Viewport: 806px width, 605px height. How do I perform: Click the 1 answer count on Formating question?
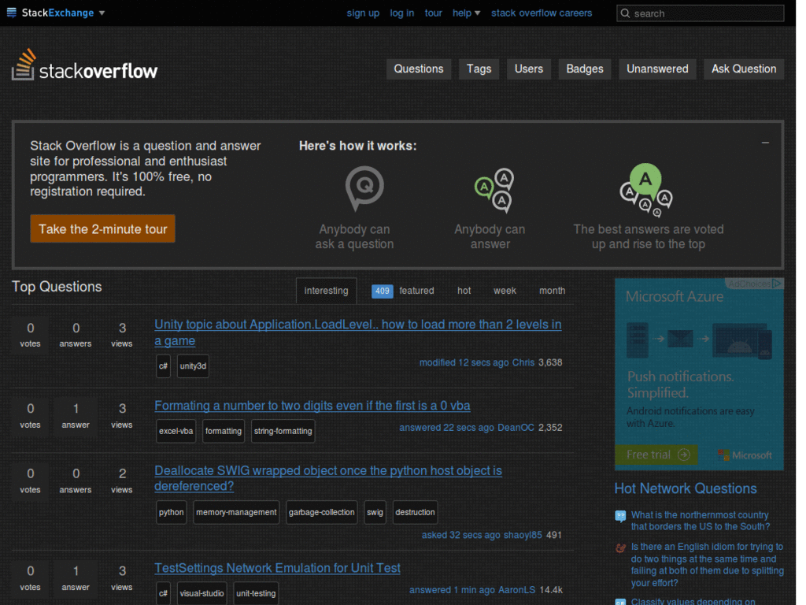coord(76,416)
